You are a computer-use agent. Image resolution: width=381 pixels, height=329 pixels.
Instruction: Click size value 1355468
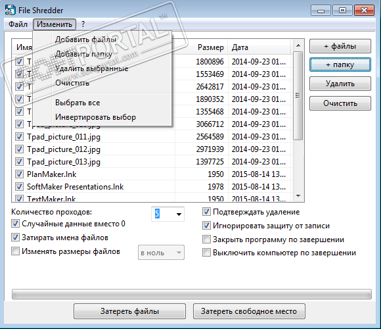(x=210, y=112)
